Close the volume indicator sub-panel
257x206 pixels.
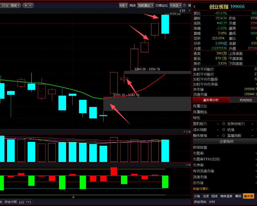point(189,132)
